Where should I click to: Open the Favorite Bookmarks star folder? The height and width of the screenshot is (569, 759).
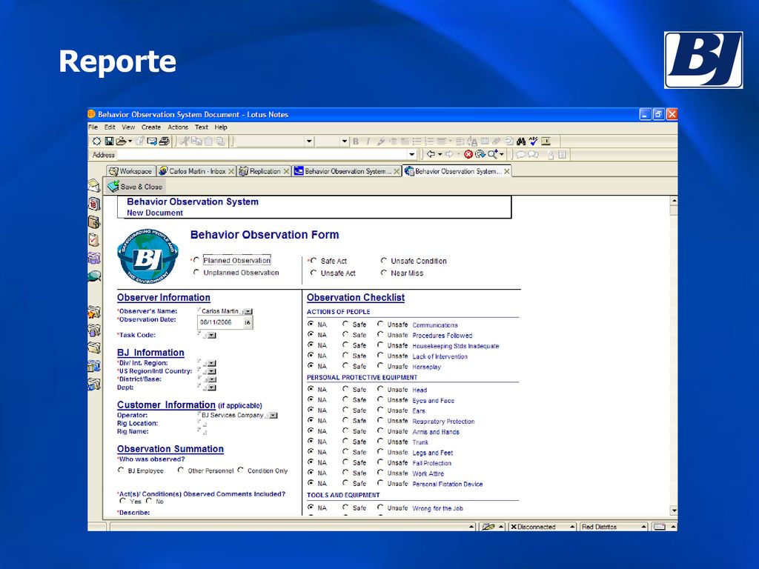click(x=94, y=313)
